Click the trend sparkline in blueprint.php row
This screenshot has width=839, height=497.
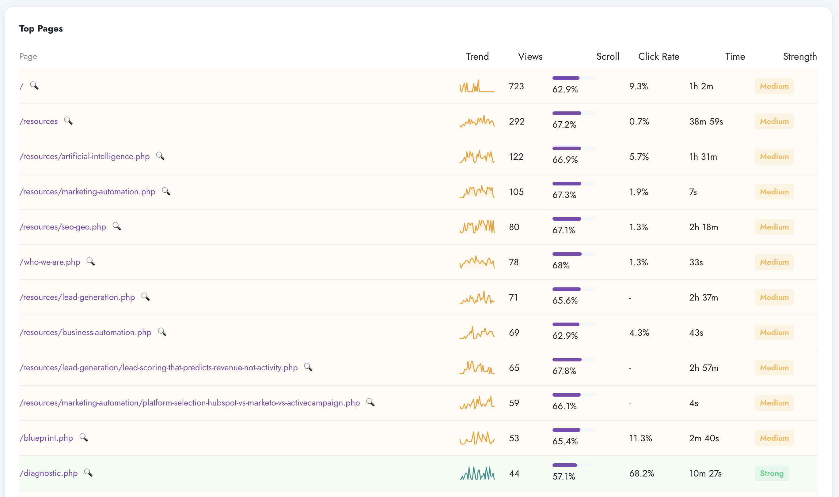tap(477, 438)
